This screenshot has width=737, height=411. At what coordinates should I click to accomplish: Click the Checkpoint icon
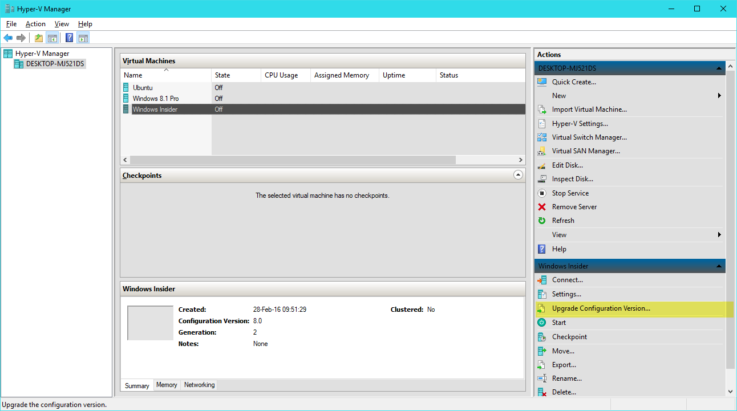tap(542, 337)
